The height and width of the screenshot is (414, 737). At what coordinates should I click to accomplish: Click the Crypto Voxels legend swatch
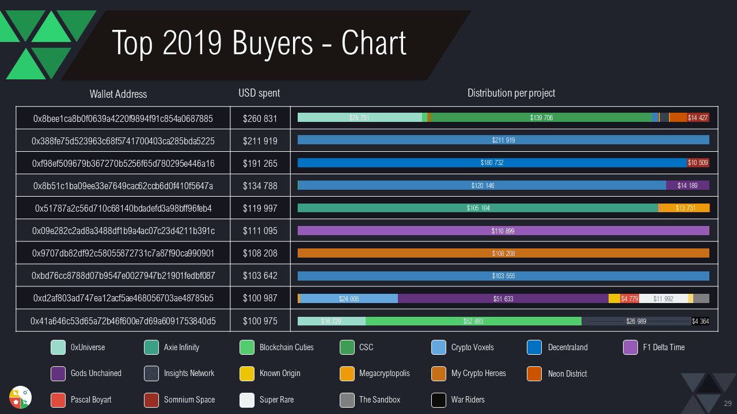[x=439, y=347]
